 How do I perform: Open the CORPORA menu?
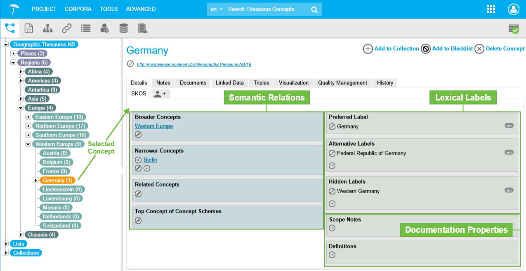[78, 9]
